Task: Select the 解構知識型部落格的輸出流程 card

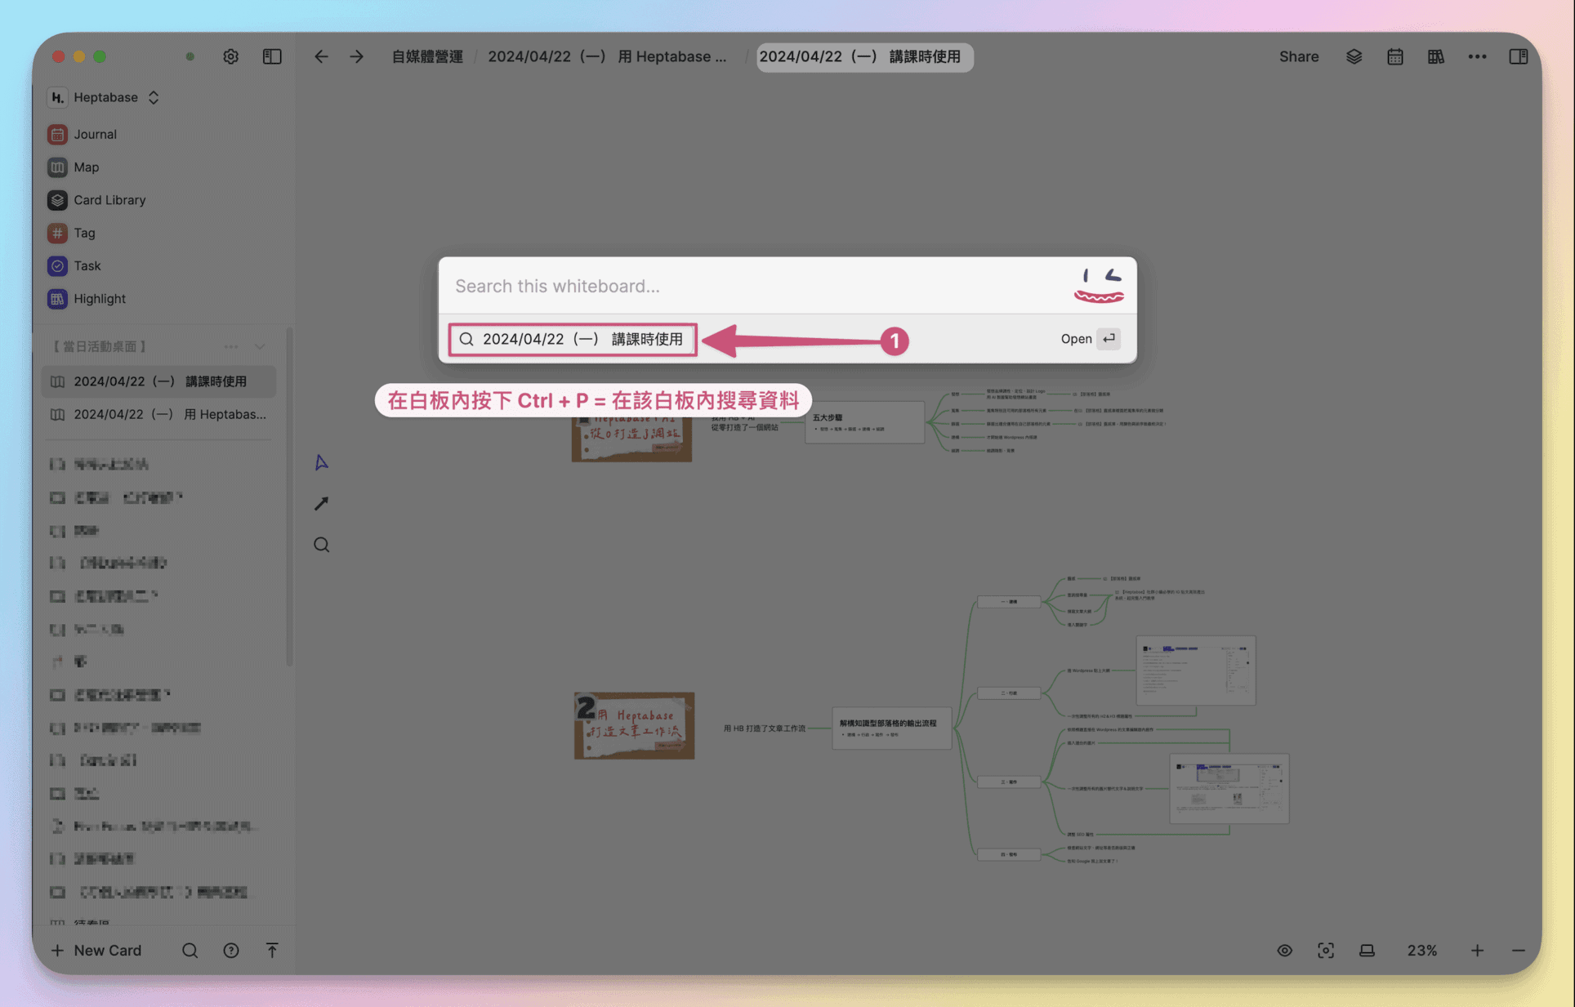Action: (892, 728)
